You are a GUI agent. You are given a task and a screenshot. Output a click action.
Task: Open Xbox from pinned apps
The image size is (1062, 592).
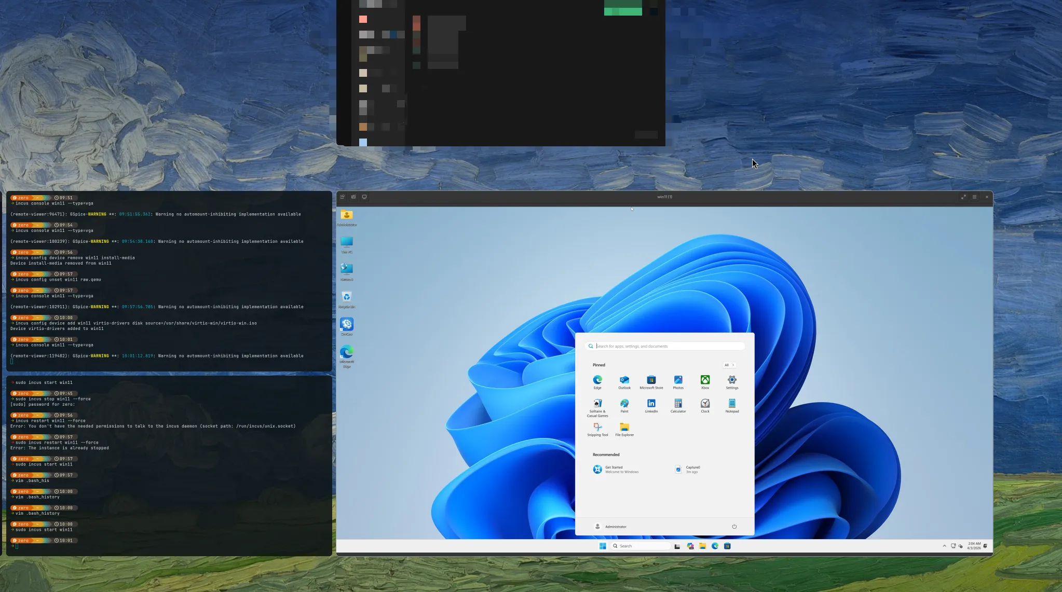point(705,380)
